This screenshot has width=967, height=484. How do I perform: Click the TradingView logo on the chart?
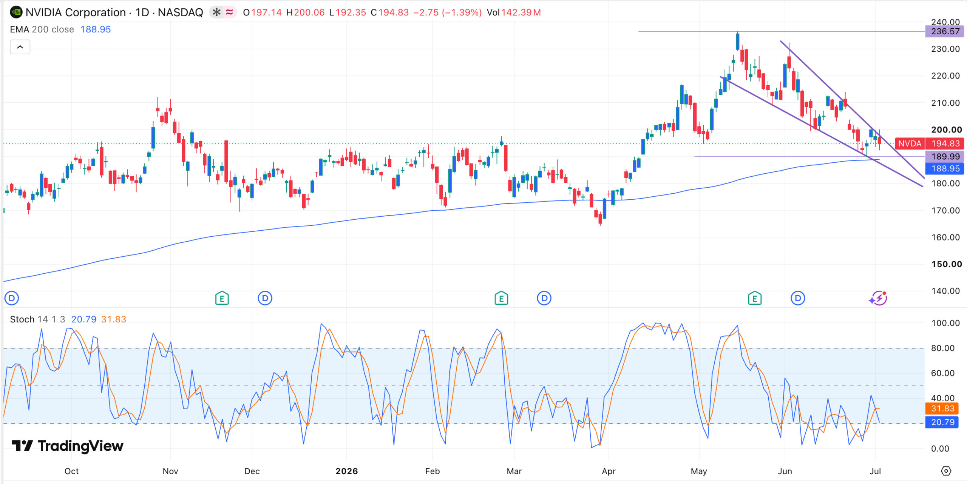[68, 446]
